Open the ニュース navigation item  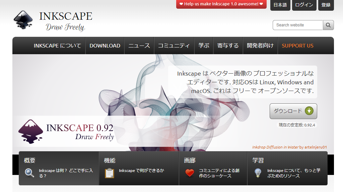pyautogui.click(x=139, y=46)
